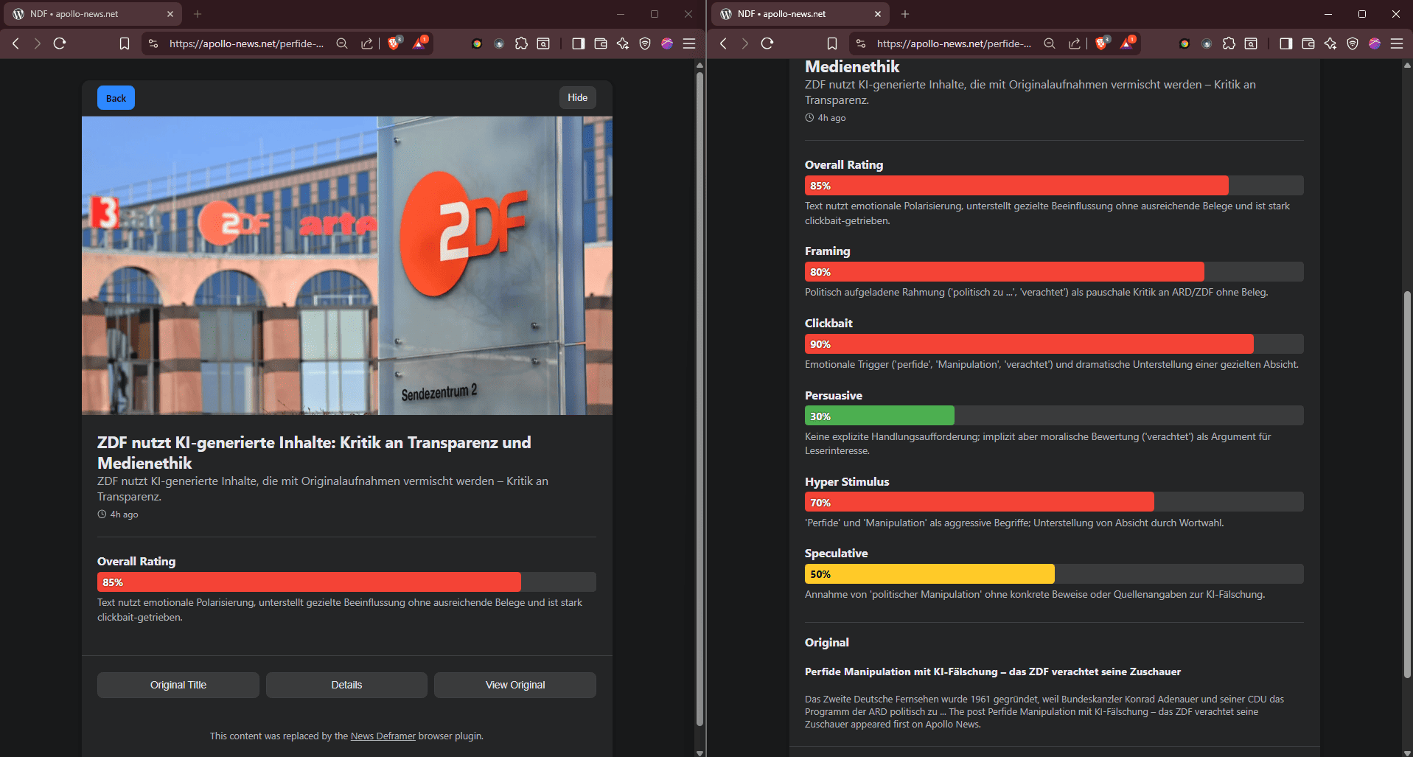Expand article Details in left window

(346, 685)
